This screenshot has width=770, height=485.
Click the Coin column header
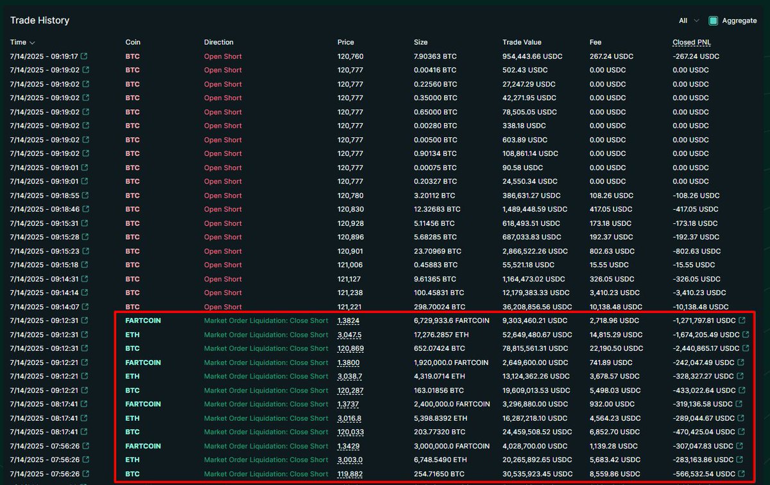tap(134, 42)
